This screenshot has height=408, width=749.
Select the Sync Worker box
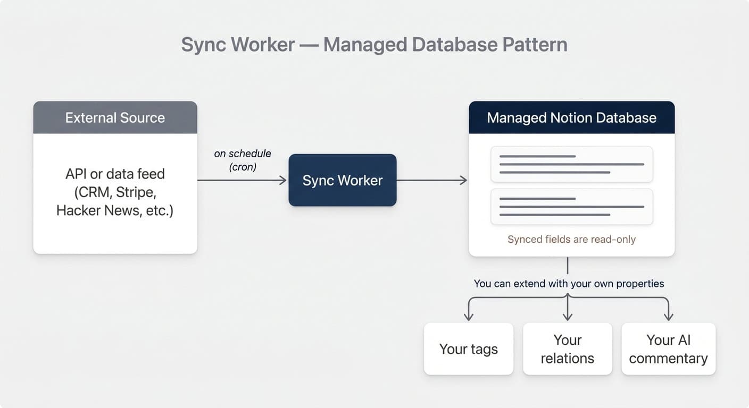coord(343,180)
